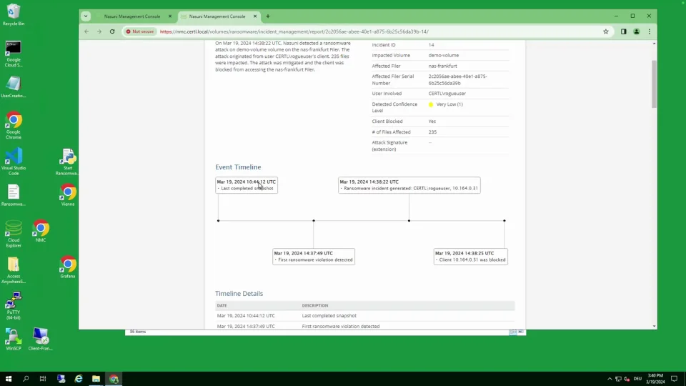Open the taskbar clock showing 3:40 PM

coord(655,379)
